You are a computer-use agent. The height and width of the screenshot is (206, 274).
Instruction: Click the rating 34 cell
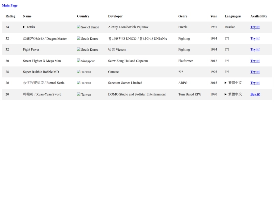pos(7,27)
